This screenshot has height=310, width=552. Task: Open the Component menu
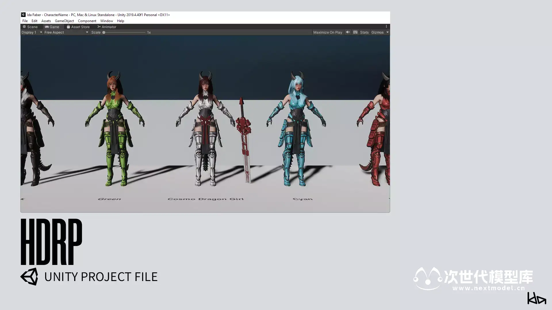pyautogui.click(x=87, y=21)
